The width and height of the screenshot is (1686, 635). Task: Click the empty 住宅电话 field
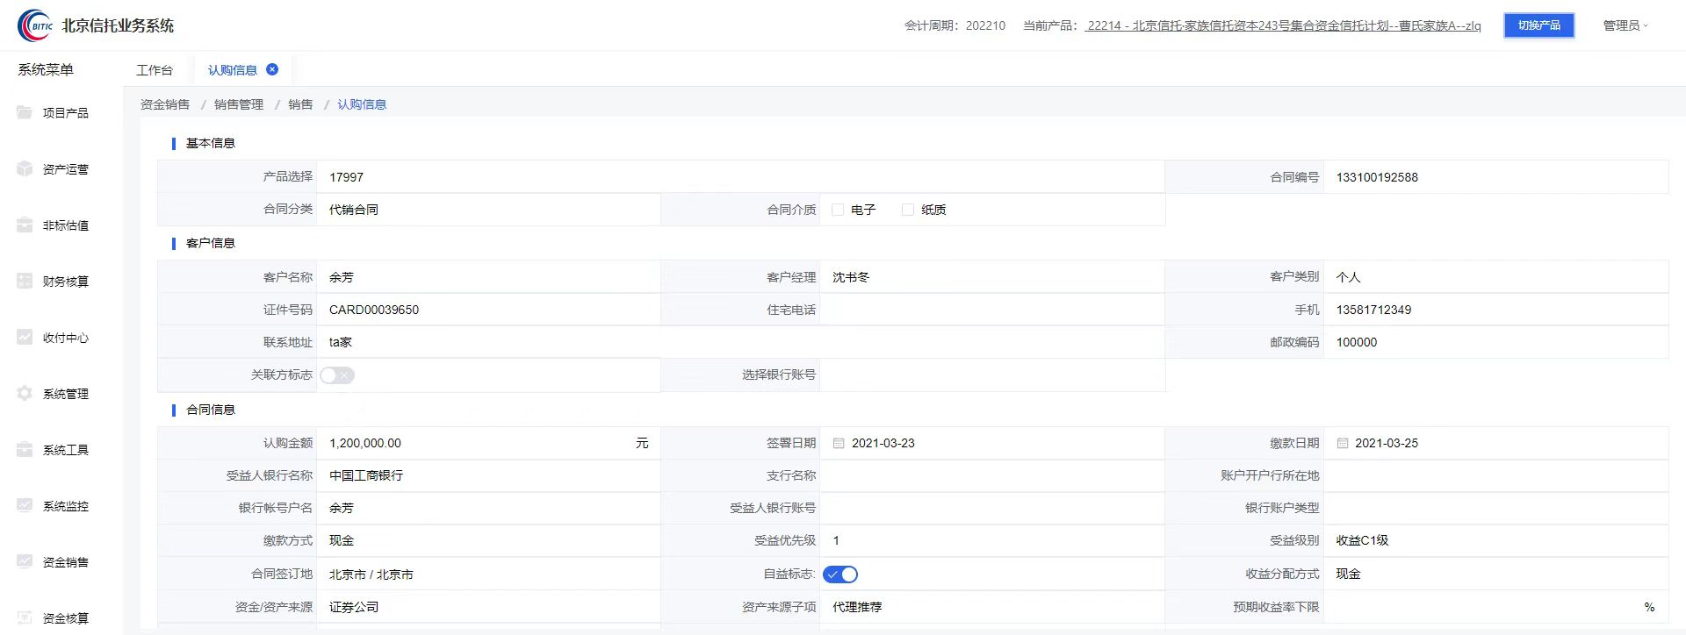(992, 310)
